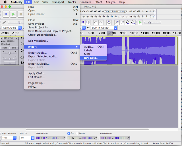Select the End radio button

pyautogui.click(x=69, y=134)
